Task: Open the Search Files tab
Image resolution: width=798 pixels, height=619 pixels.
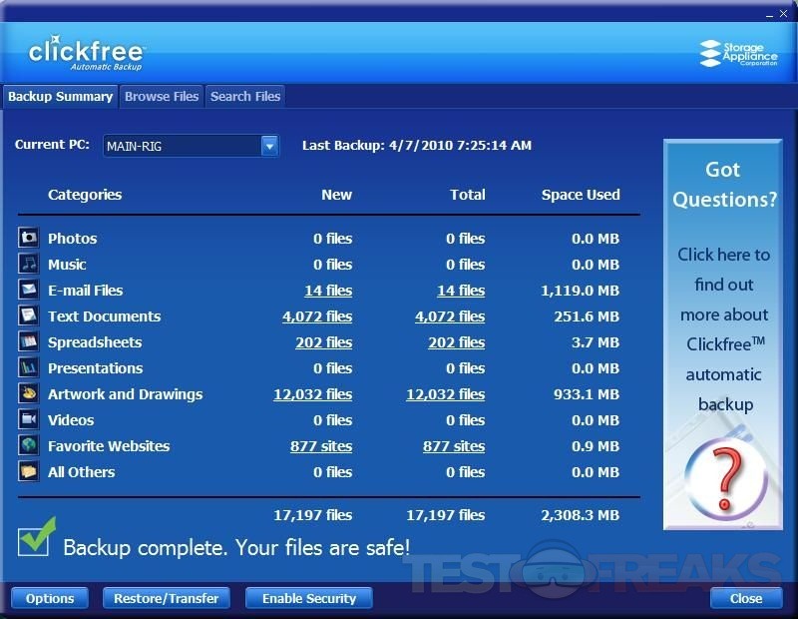Action: [245, 97]
